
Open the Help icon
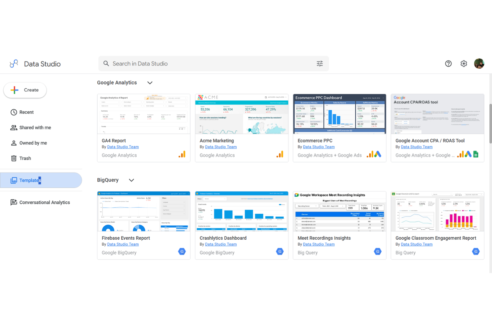pos(448,63)
